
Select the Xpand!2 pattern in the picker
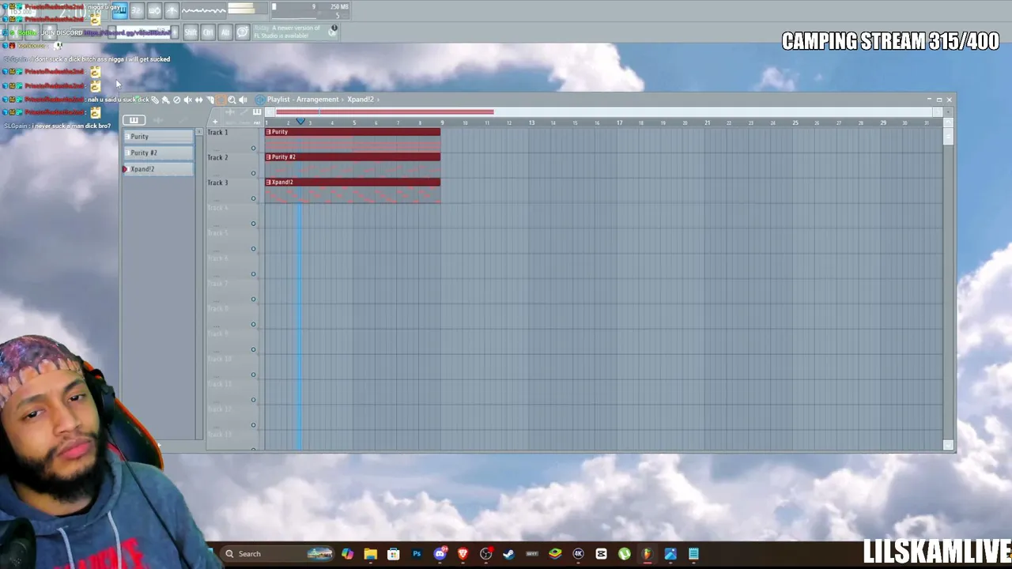(158, 169)
